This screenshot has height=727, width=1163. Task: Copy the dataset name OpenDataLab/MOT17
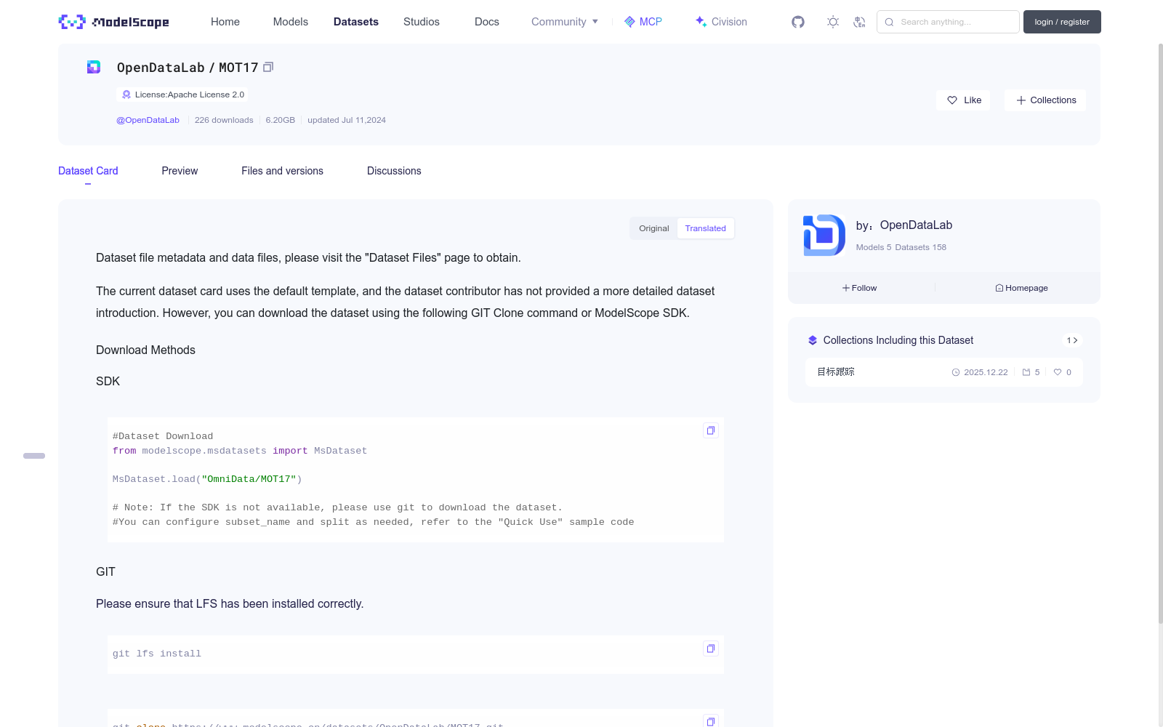pos(268,67)
